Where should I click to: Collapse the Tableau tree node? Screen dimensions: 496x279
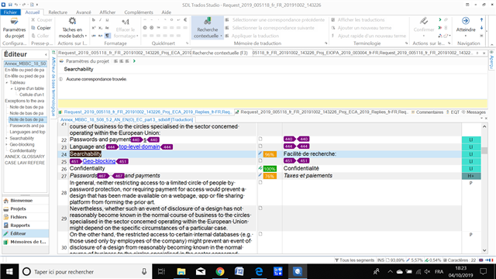click(7, 83)
